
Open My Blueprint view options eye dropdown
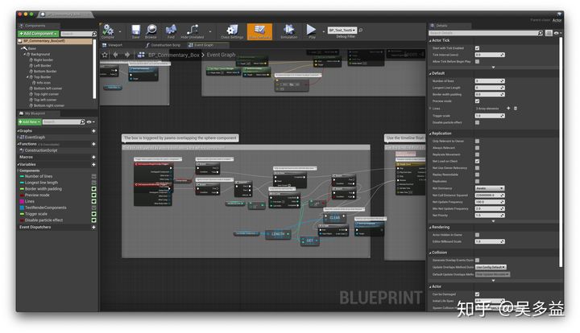click(x=90, y=121)
